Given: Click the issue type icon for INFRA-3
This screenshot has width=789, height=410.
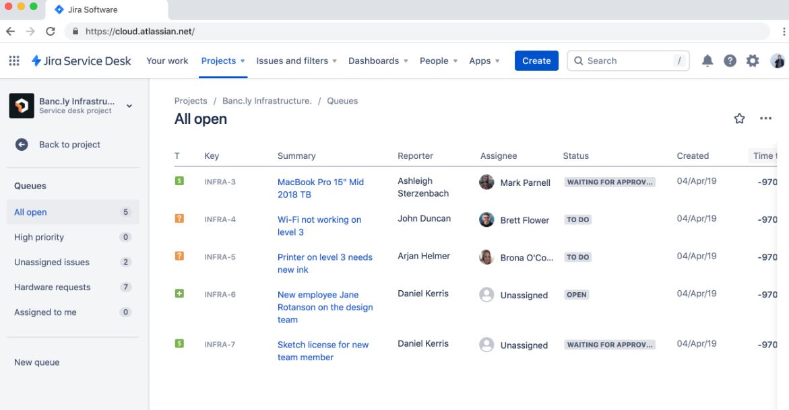Looking at the screenshot, I should 179,180.
